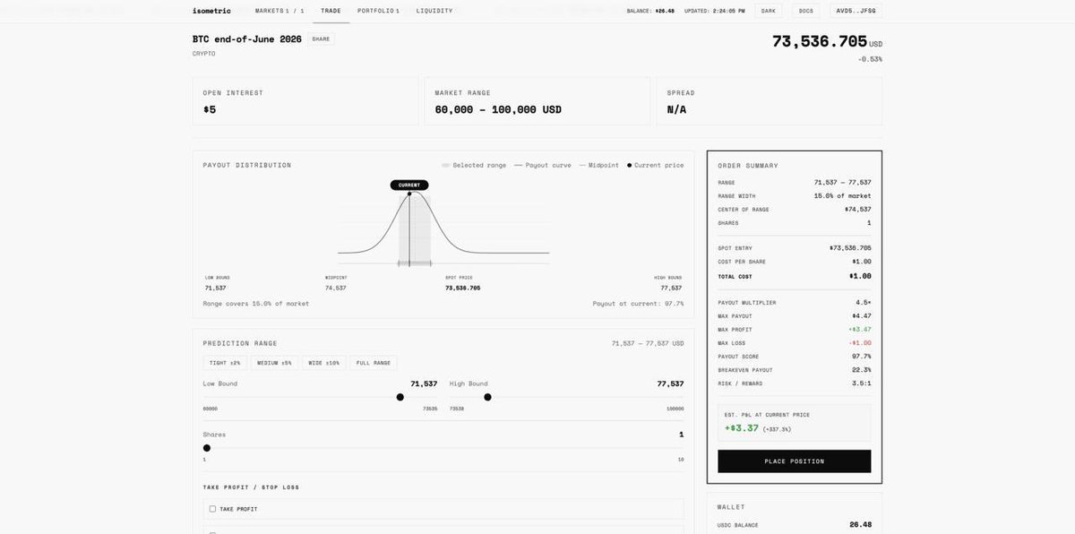Image resolution: width=1075 pixels, height=534 pixels.
Task: Select the Medium ±5% preset
Action: [274, 363]
